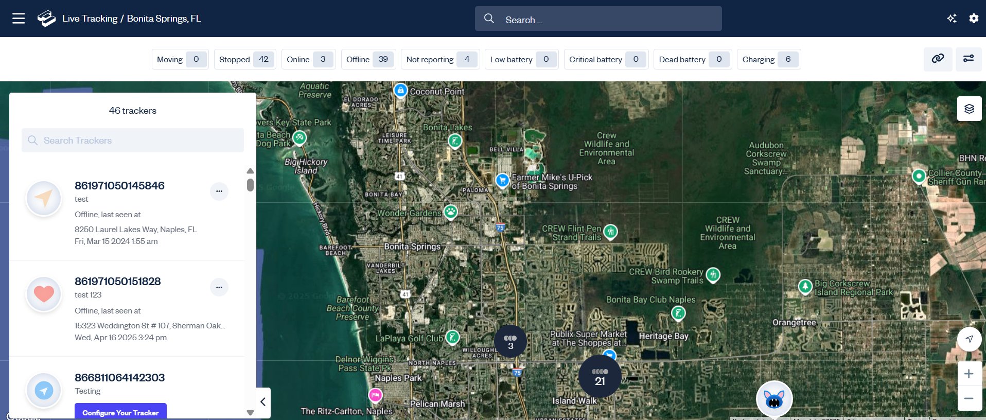Click the CREW Flint Pen Strand Trails marker
Viewport: 986px width, 420px height.
click(x=610, y=232)
